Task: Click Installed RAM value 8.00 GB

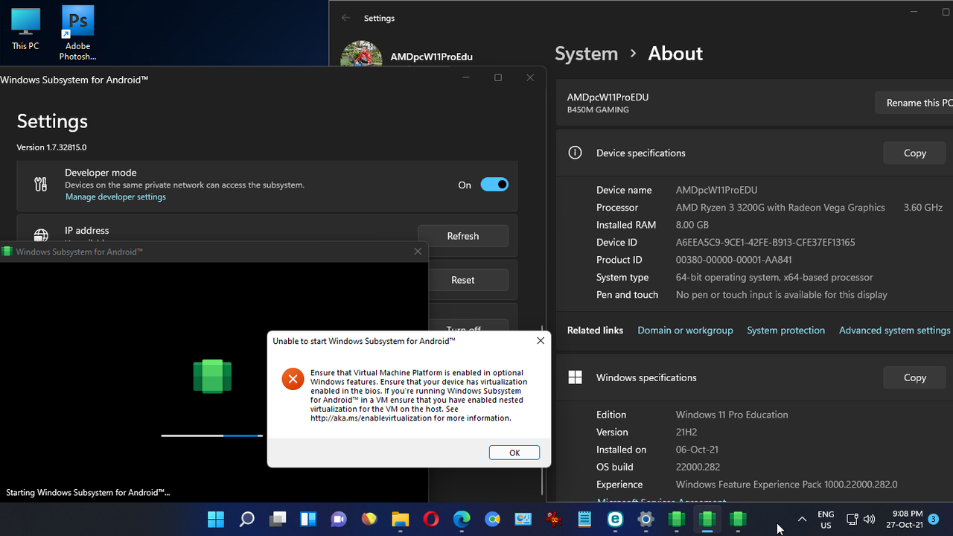Action: (692, 225)
